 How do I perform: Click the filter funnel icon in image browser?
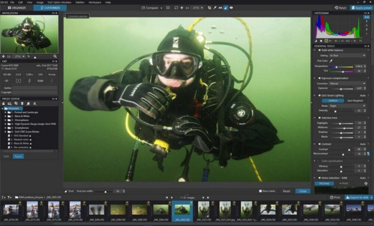click(9, 197)
